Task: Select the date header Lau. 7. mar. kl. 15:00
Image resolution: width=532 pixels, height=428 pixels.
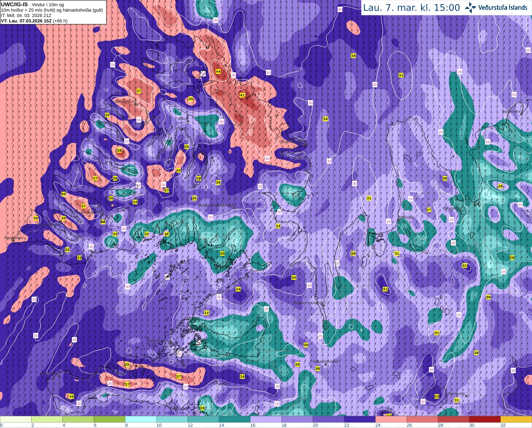Action: coord(411,7)
